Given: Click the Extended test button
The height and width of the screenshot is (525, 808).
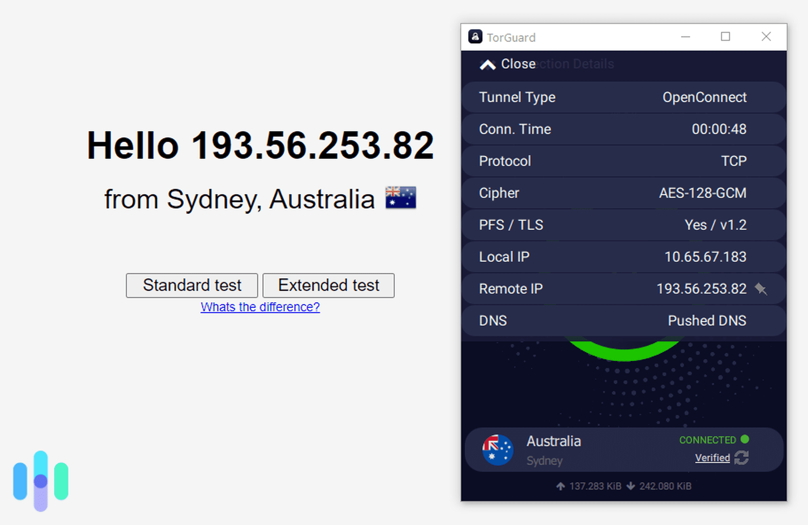Looking at the screenshot, I should coord(328,285).
